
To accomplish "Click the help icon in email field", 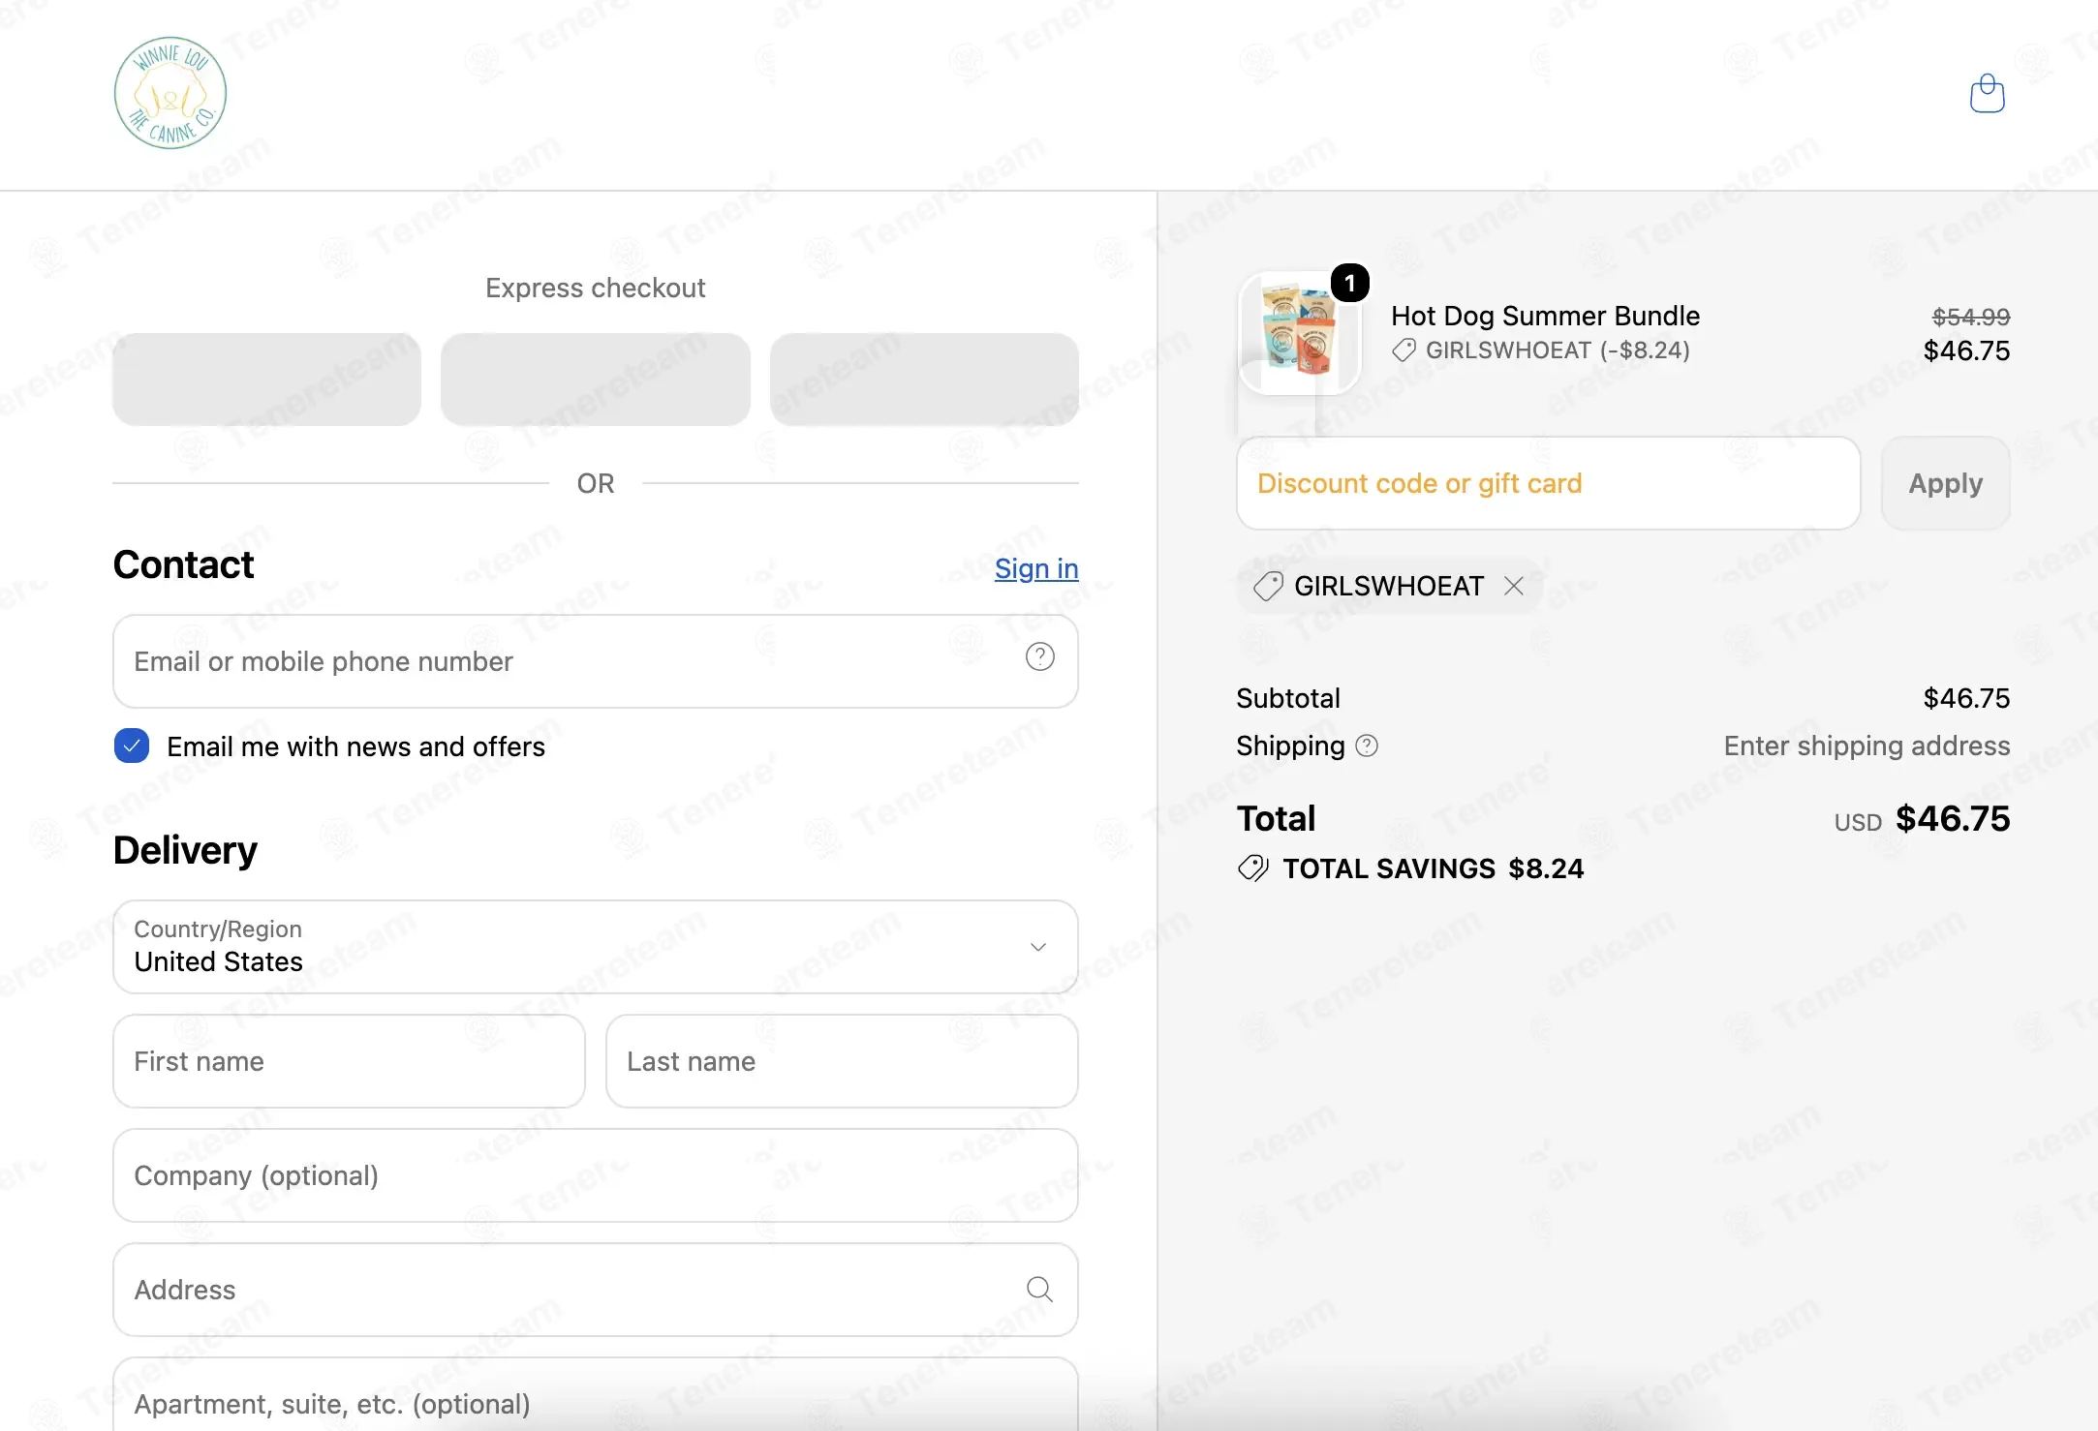I will point(1039,657).
